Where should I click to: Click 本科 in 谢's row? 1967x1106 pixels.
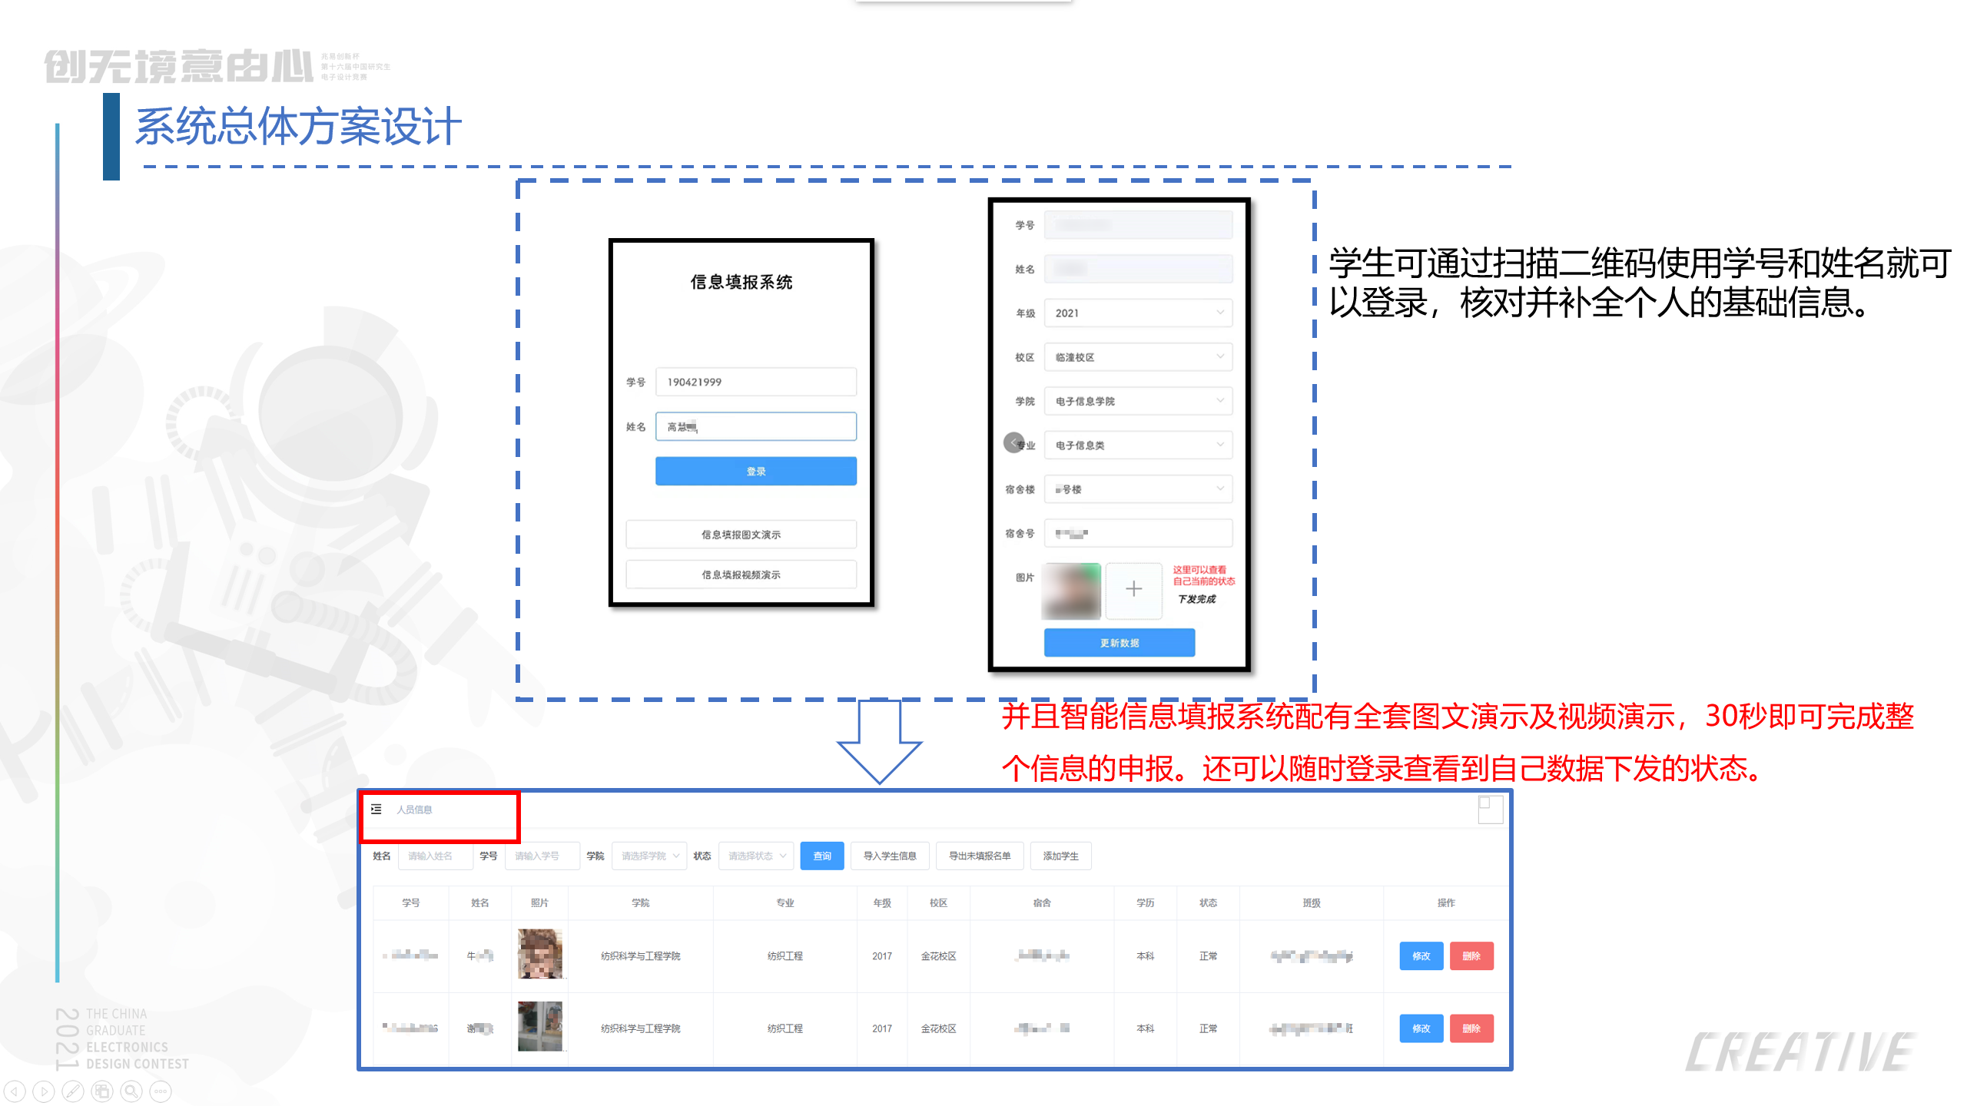[1146, 1028]
